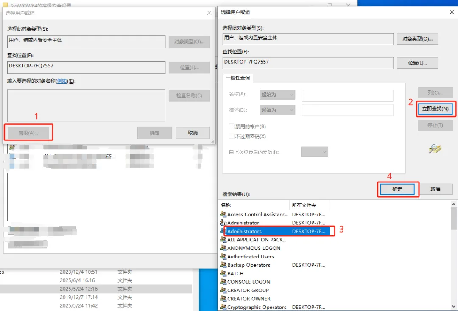Click 立即查找(N) button
This screenshot has height=311, width=458.
[435, 109]
